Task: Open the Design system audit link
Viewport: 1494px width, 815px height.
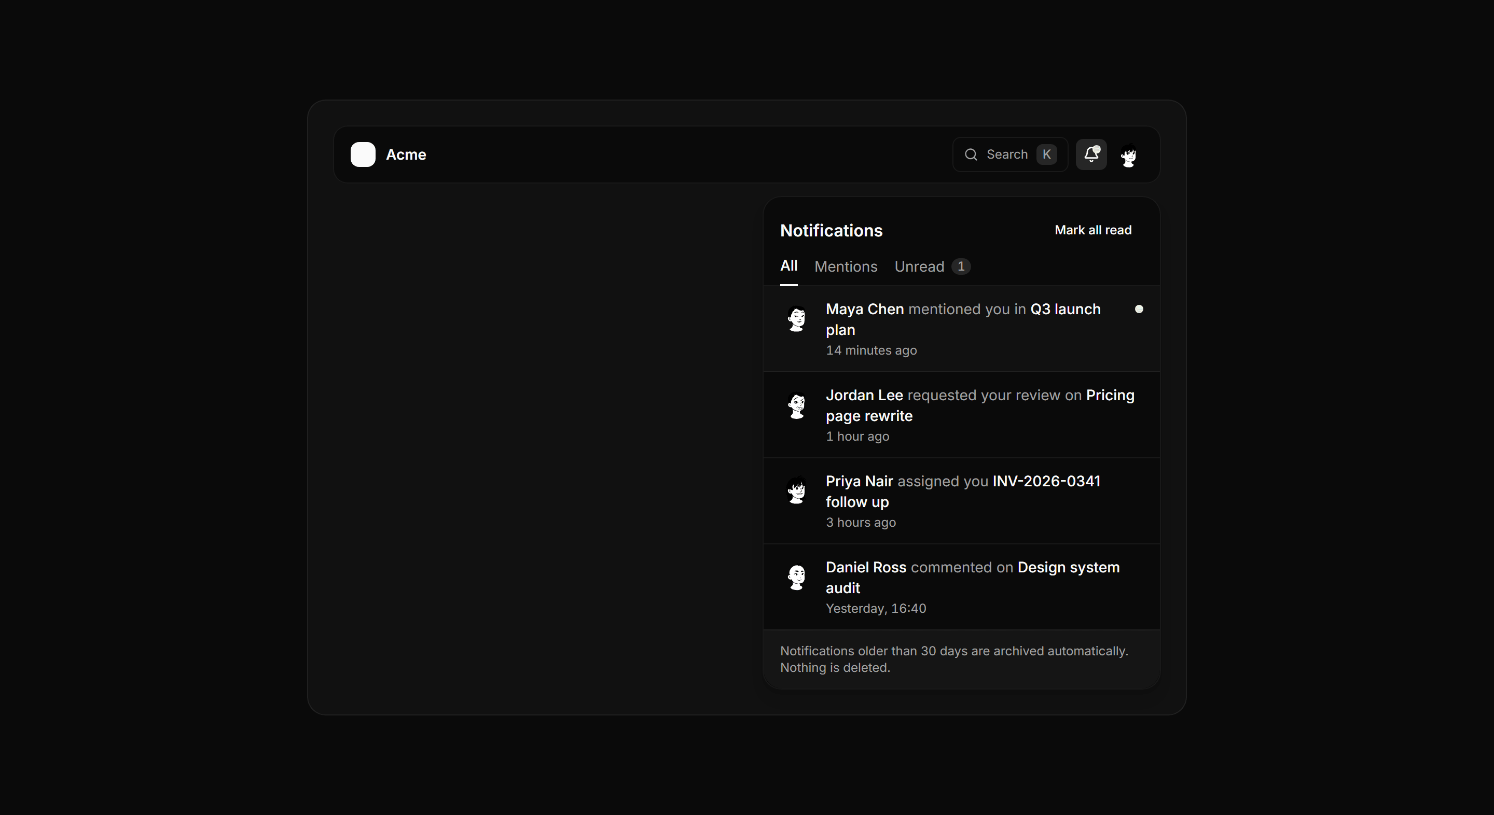Action: tap(973, 578)
